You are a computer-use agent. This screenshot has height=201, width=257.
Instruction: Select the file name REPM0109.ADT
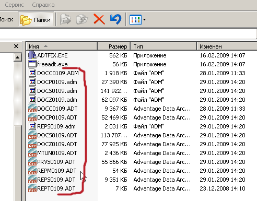(x=56, y=171)
